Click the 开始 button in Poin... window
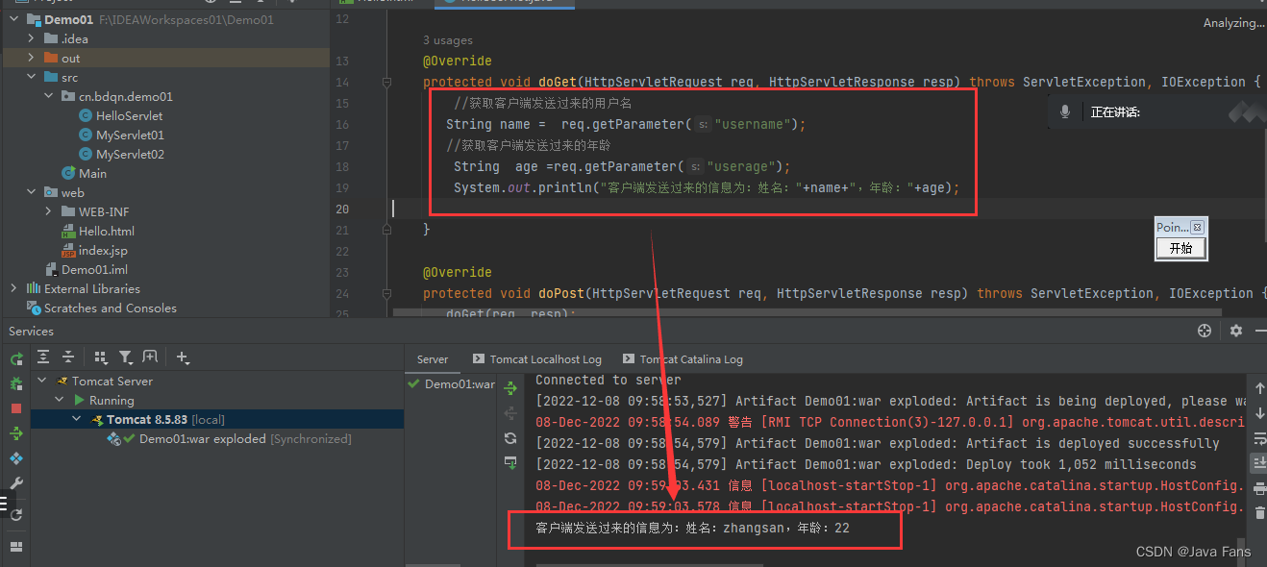 (x=1180, y=249)
